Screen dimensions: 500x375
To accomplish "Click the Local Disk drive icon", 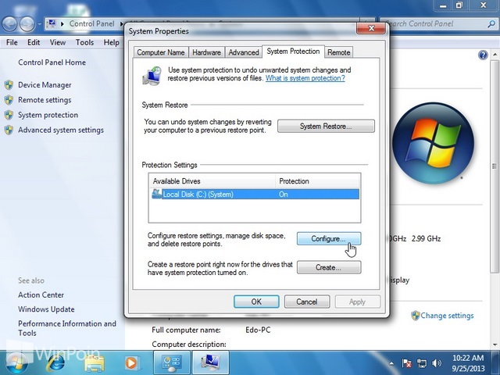I will tap(156, 194).
